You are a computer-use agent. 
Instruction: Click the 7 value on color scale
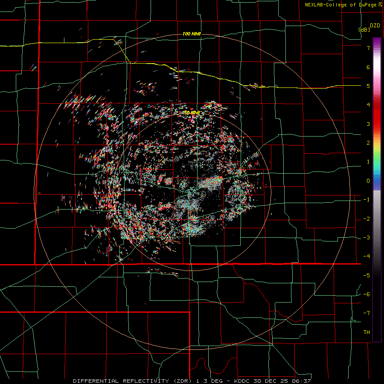[x=368, y=48]
